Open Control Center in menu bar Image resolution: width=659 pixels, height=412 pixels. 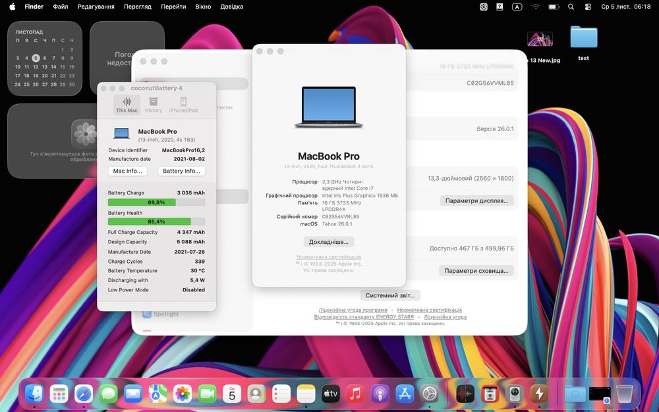(x=588, y=7)
